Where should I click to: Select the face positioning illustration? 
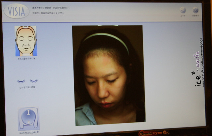26,41
